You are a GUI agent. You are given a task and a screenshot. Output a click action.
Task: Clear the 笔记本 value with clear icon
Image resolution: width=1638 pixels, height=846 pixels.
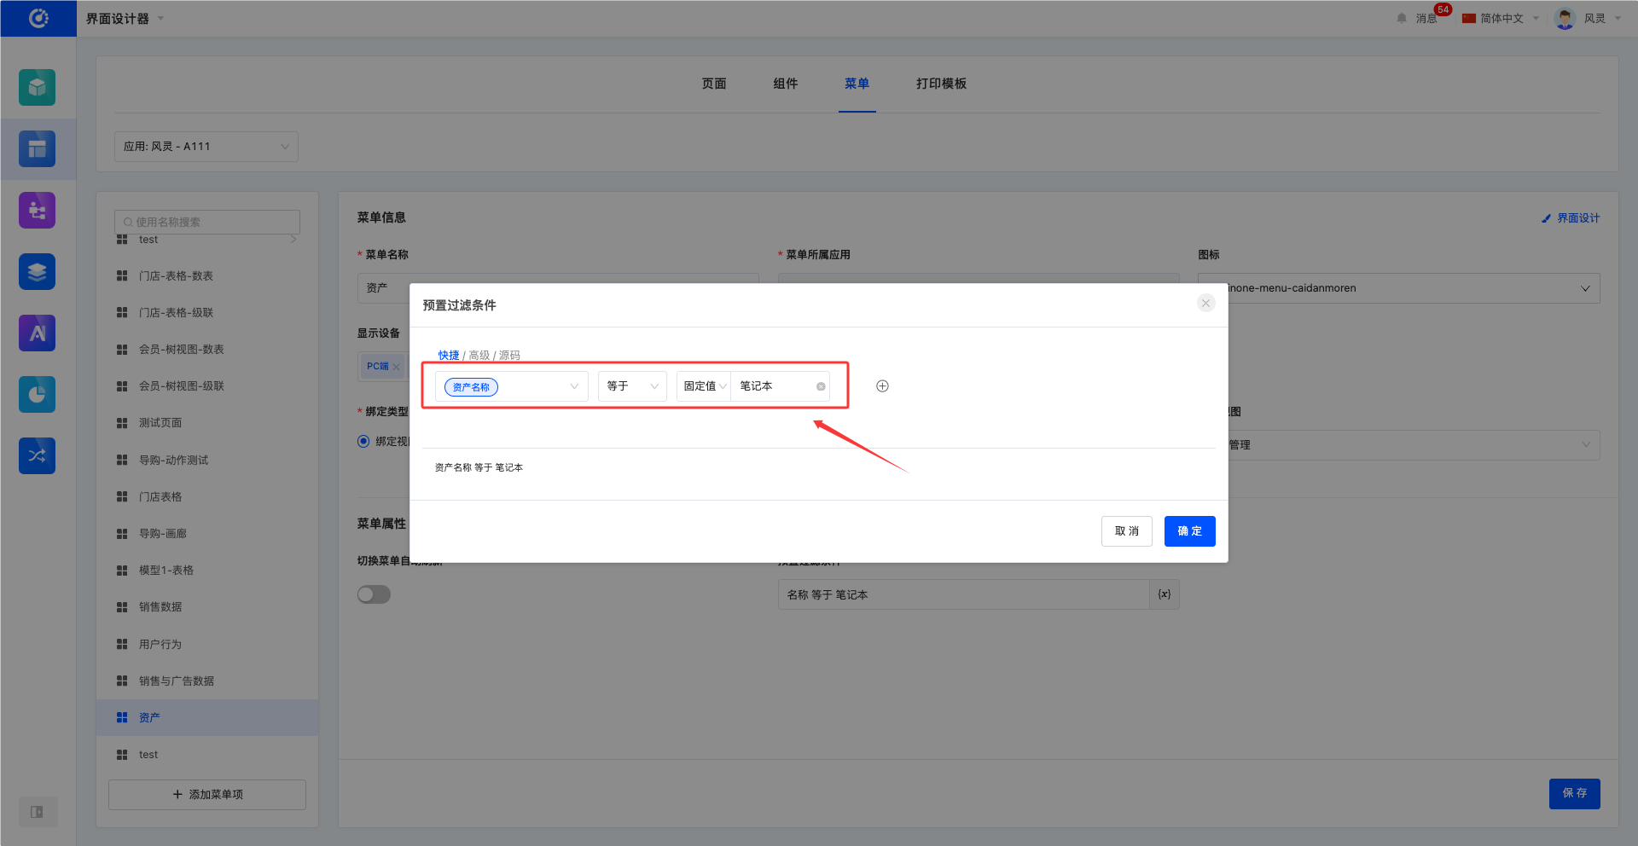click(821, 386)
